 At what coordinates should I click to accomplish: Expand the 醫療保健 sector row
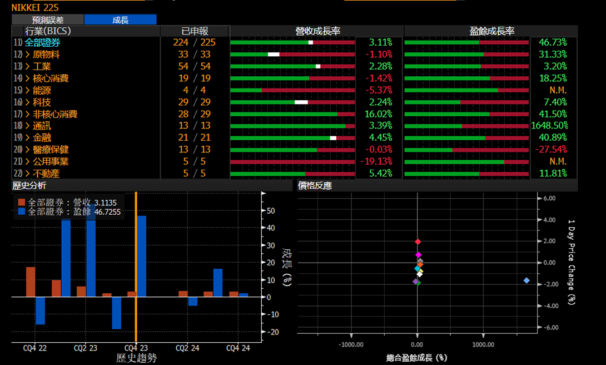(x=27, y=150)
